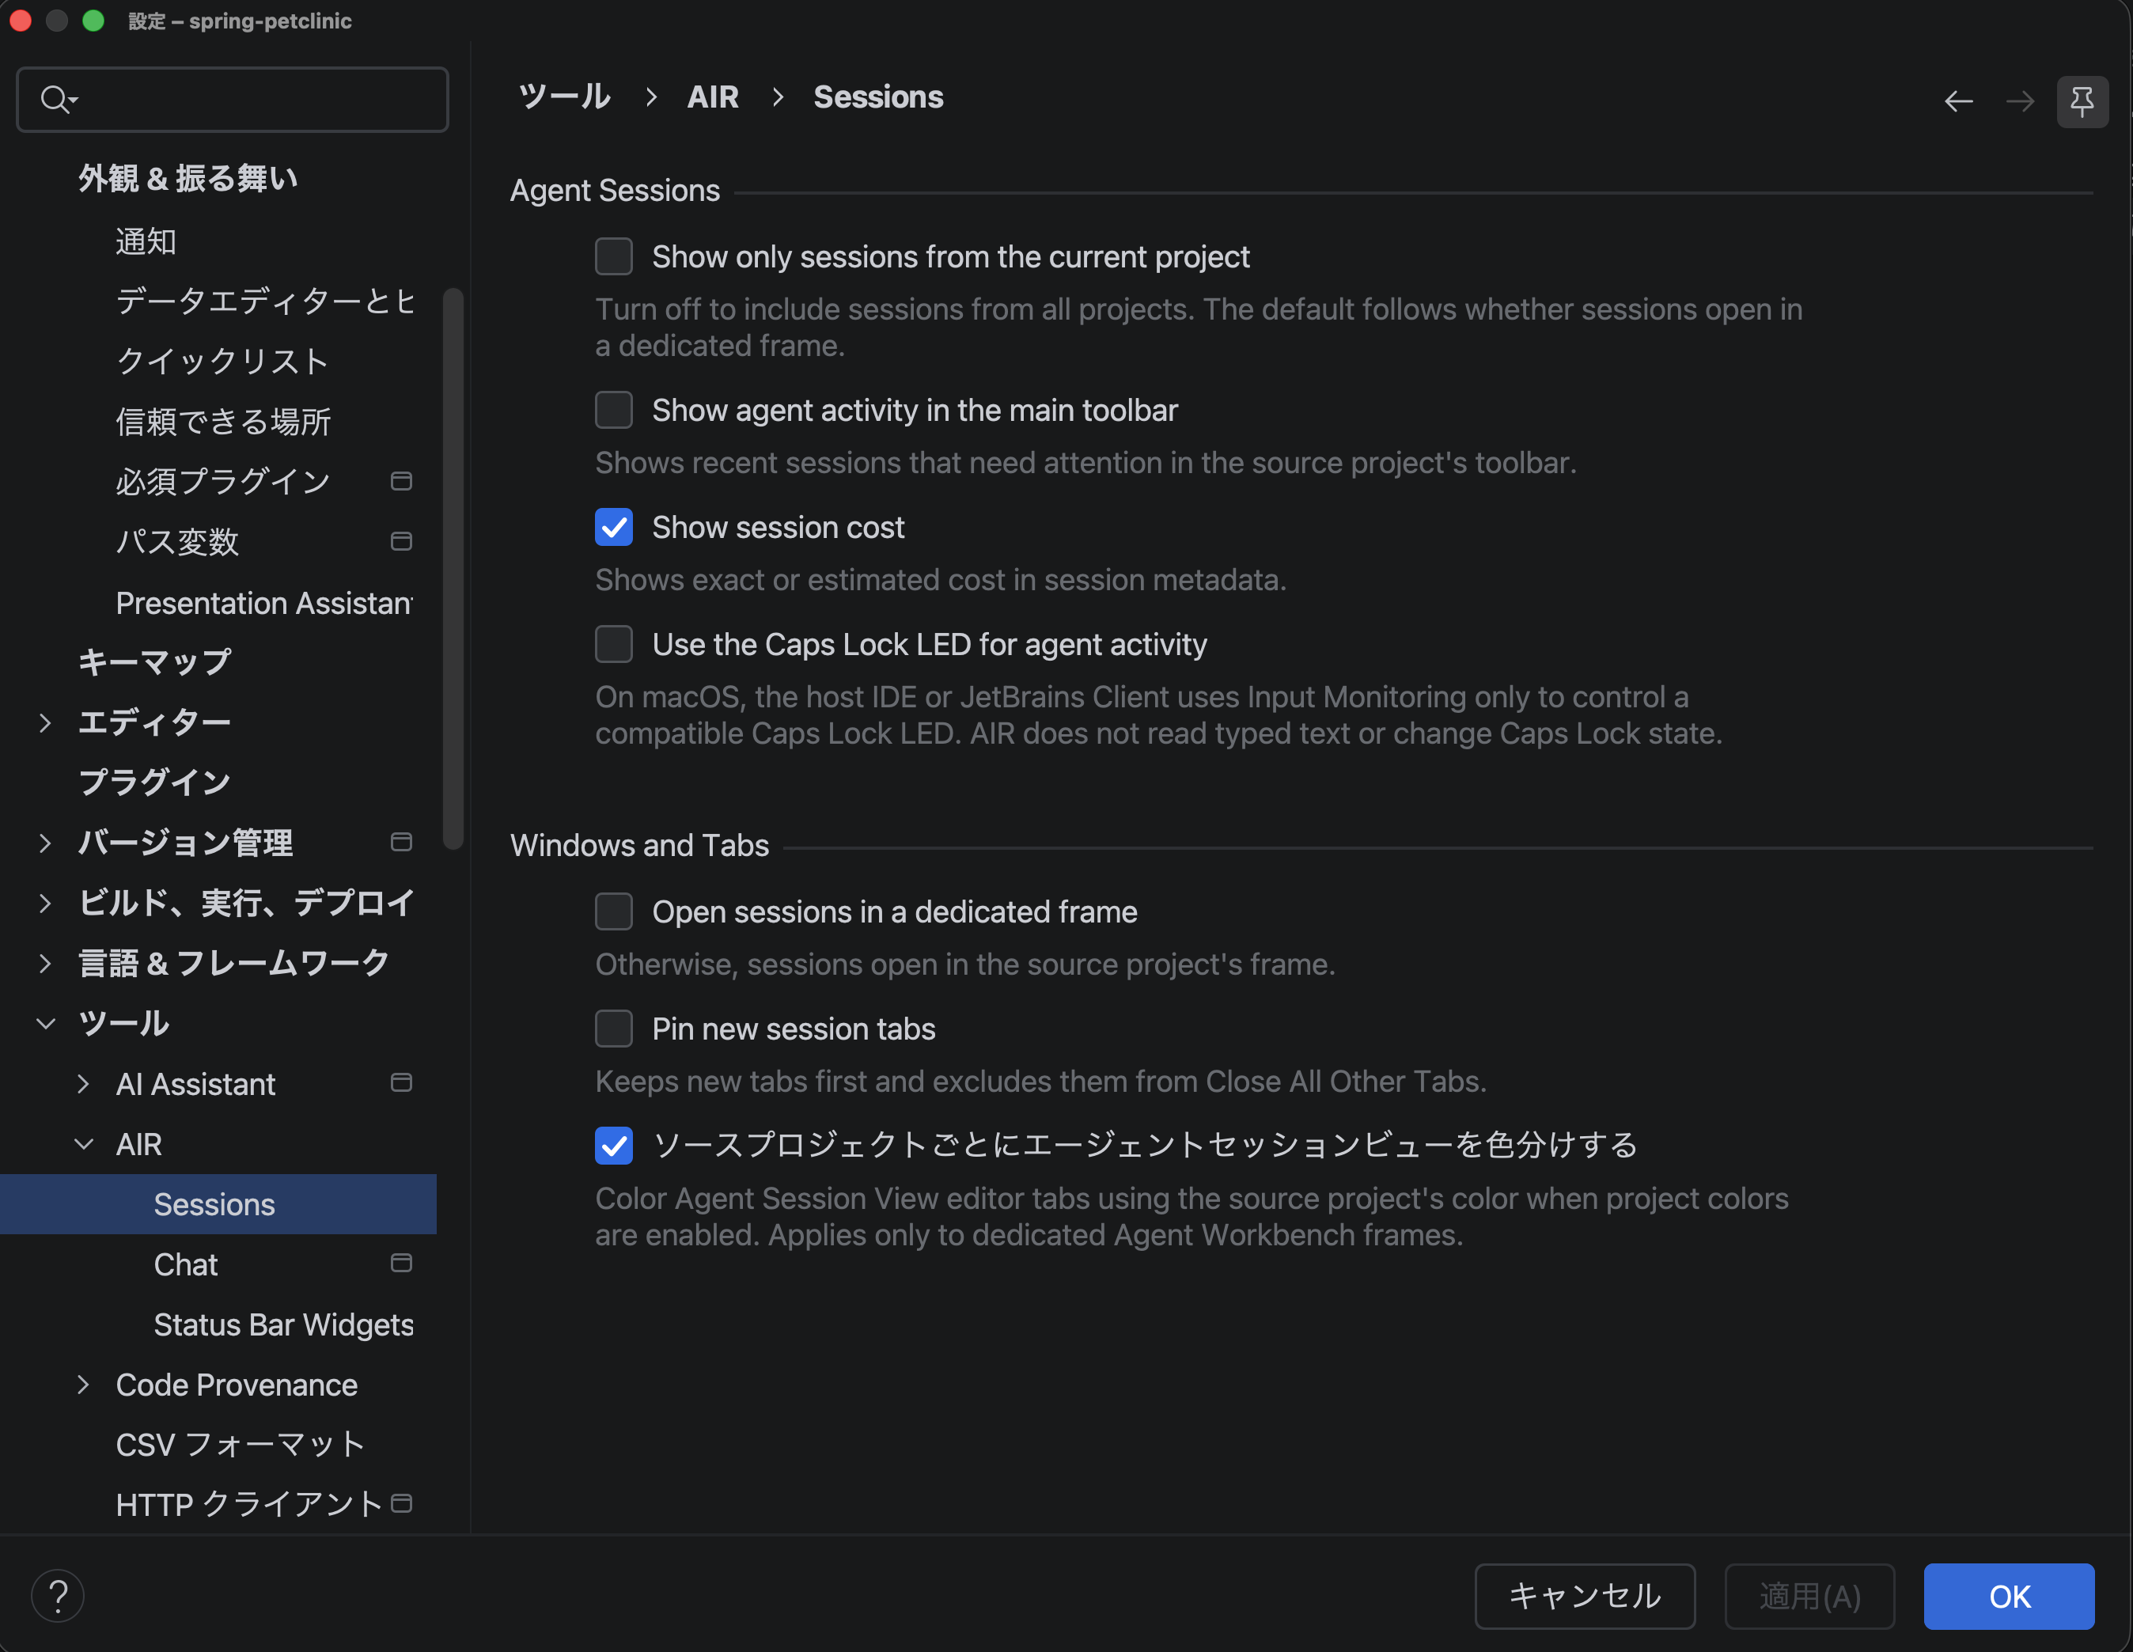Expand the エディター tree node
Viewport: 2133px width, 1652px height.
click(45, 723)
